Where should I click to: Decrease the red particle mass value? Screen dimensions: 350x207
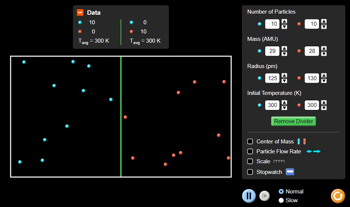pos(324,54)
